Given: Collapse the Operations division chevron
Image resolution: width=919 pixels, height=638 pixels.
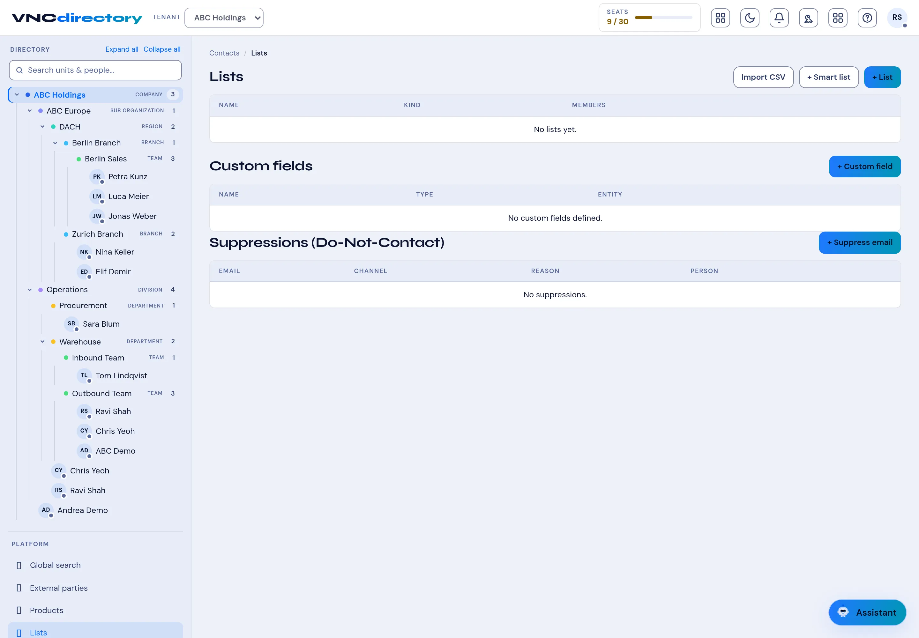Looking at the screenshot, I should tap(30, 289).
